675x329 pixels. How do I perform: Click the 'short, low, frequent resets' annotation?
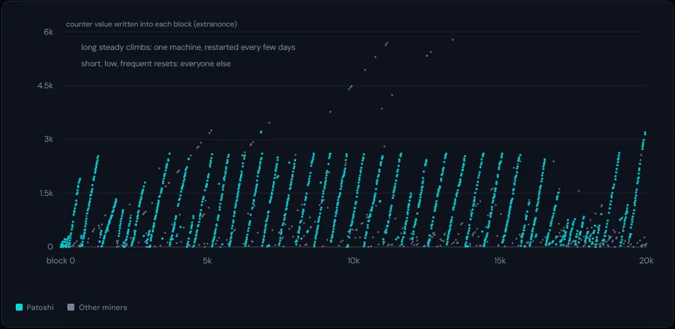coord(156,64)
